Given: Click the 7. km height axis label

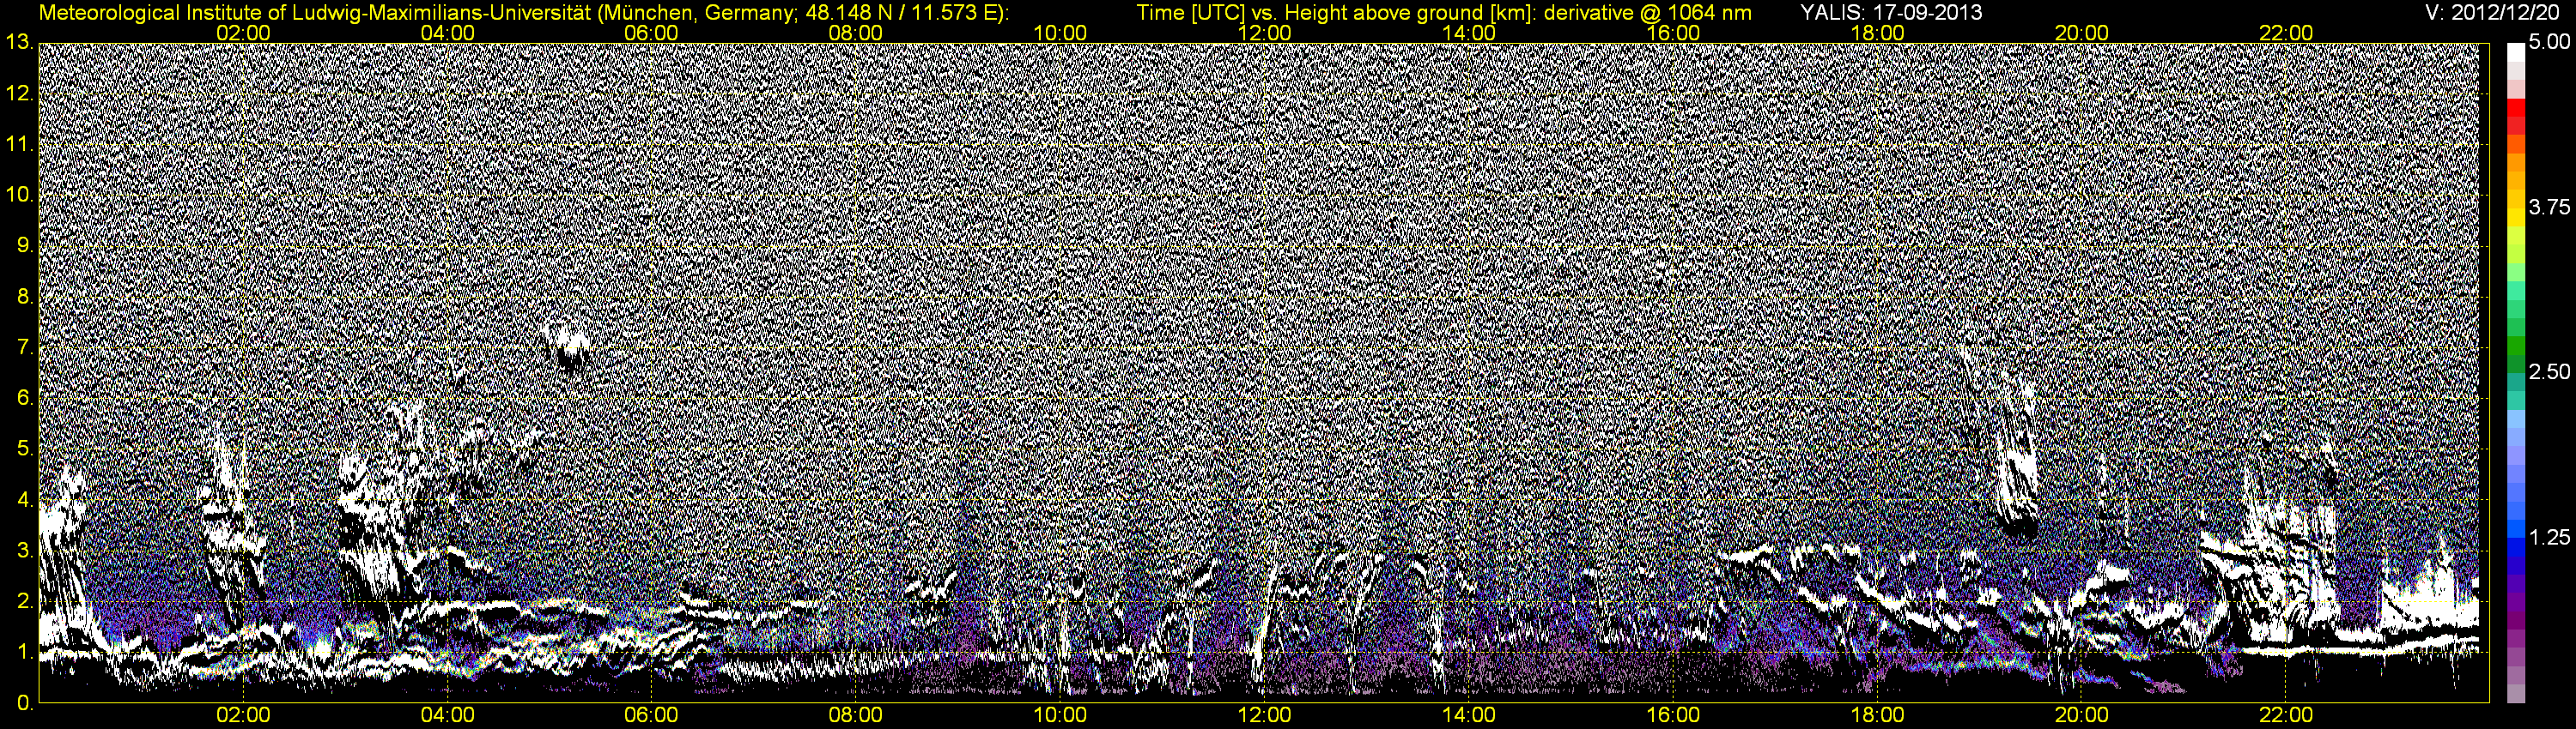Looking at the screenshot, I should (24, 347).
